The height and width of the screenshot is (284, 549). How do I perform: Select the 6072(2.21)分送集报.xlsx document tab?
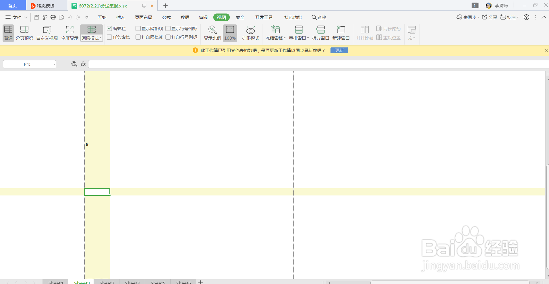pos(113,6)
